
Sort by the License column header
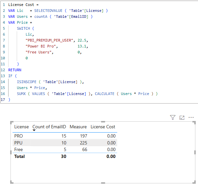[21, 127]
